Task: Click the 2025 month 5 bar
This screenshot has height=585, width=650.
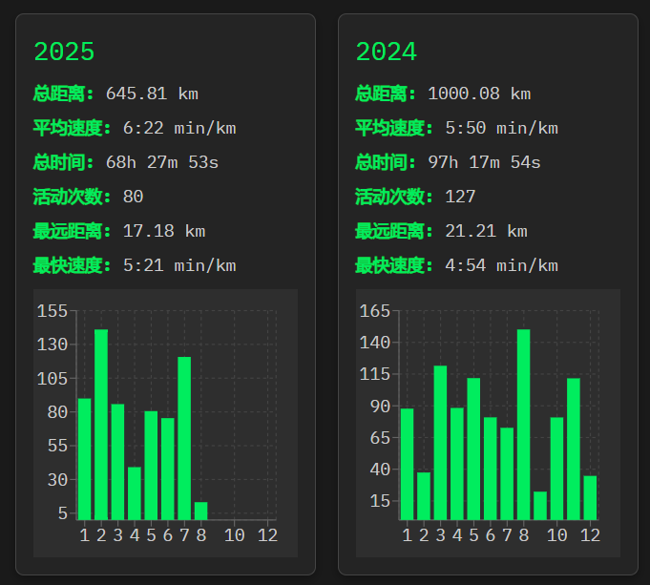Action: coord(151,465)
